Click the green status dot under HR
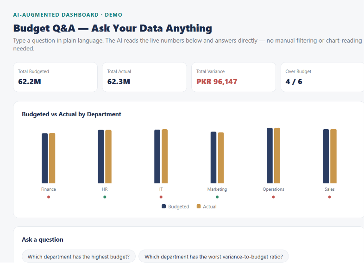The width and height of the screenshot is (364, 263). 105,197
